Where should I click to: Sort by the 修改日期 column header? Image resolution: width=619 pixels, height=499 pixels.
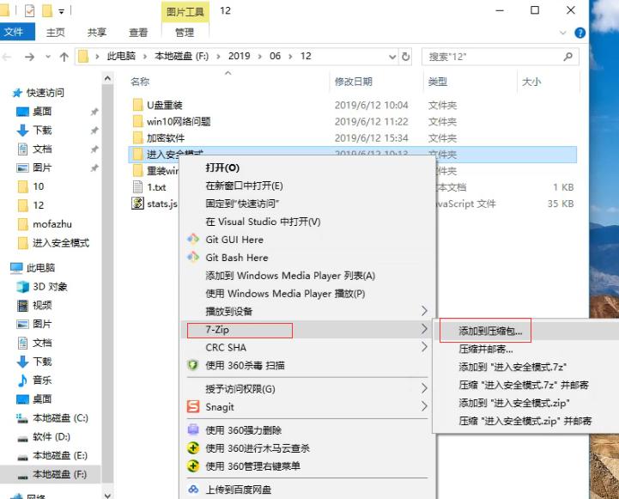pyautogui.click(x=354, y=82)
